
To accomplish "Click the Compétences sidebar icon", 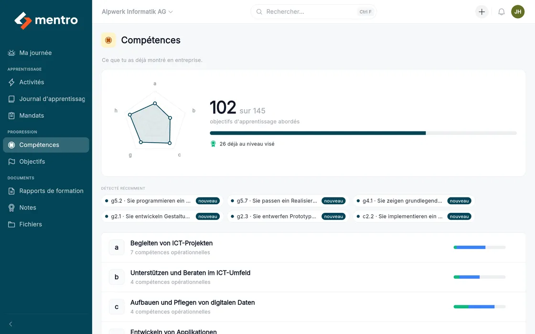I will coord(11,145).
